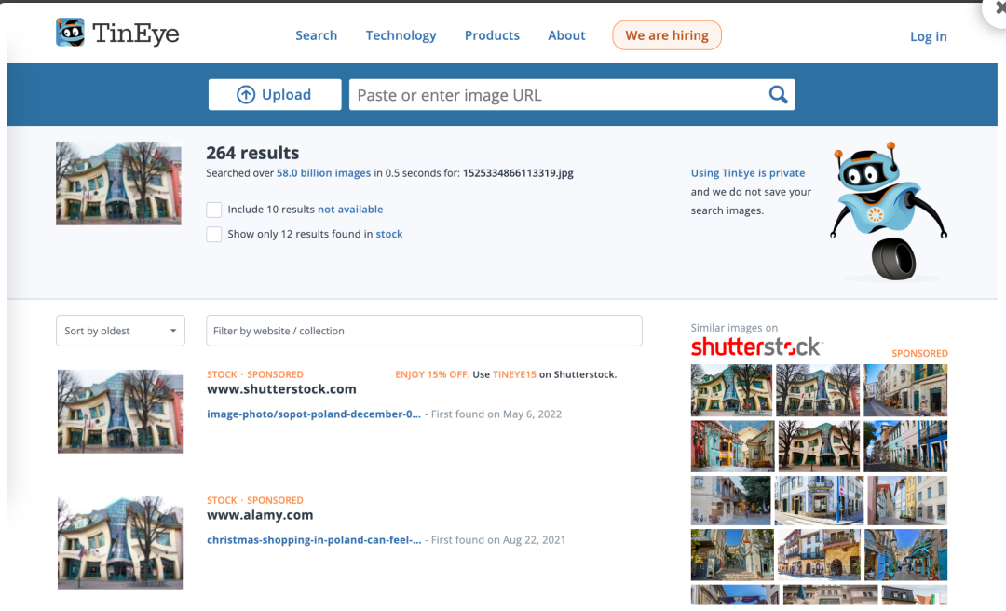Click the 264 results heading
This screenshot has height=611, width=1006.
point(252,153)
